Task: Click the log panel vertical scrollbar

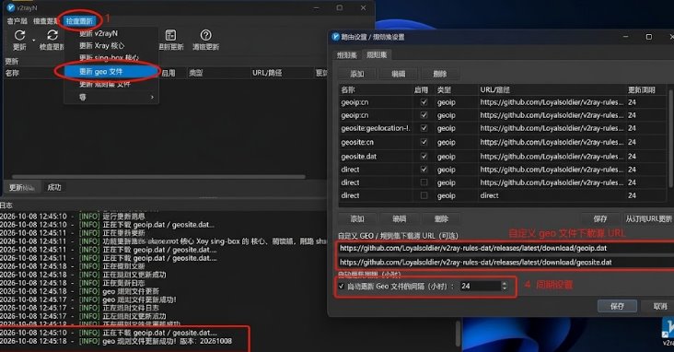Action: point(457,334)
